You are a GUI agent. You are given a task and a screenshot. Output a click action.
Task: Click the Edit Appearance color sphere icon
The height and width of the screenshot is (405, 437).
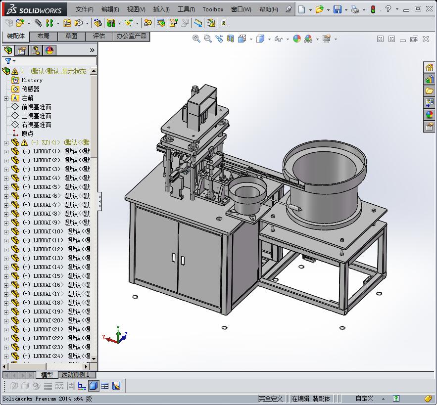[297, 39]
